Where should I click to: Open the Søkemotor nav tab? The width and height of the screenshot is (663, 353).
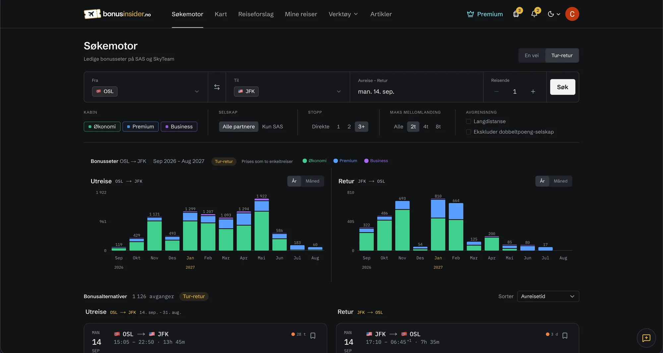pos(187,14)
